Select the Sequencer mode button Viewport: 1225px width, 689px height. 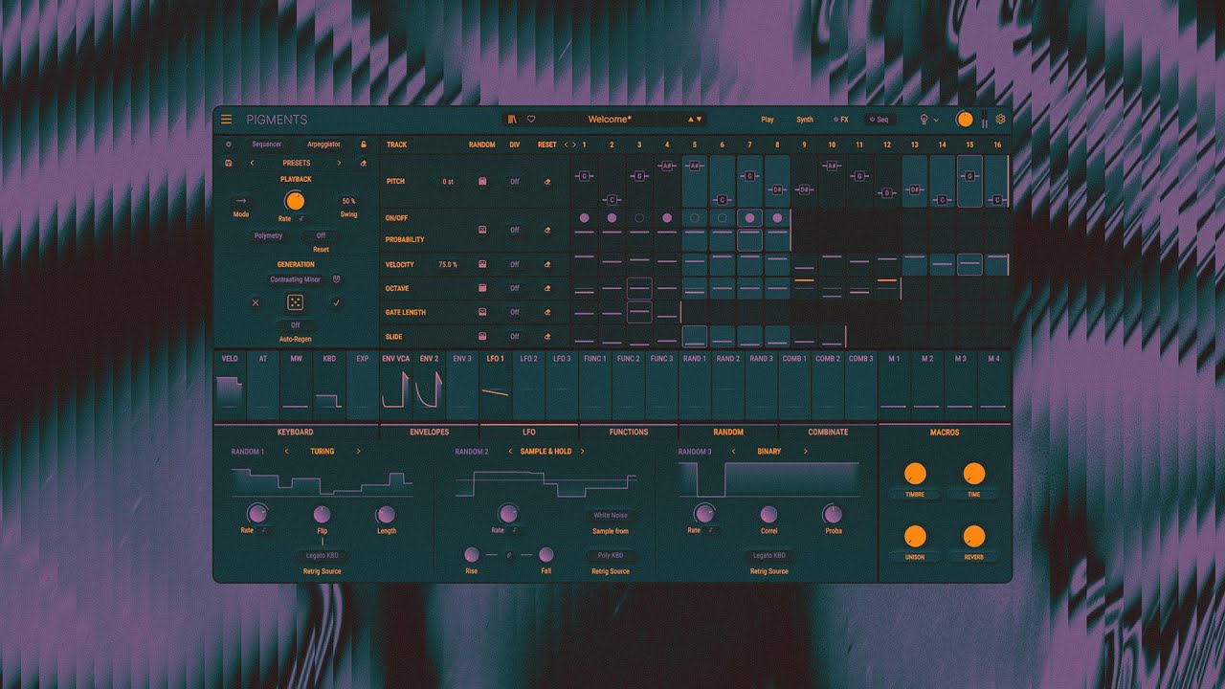(266, 144)
